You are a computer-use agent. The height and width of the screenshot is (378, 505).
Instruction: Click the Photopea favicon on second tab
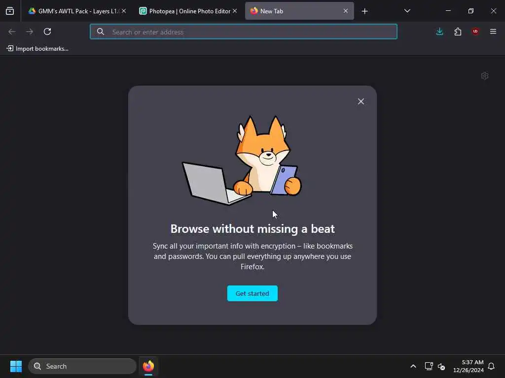click(143, 11)
